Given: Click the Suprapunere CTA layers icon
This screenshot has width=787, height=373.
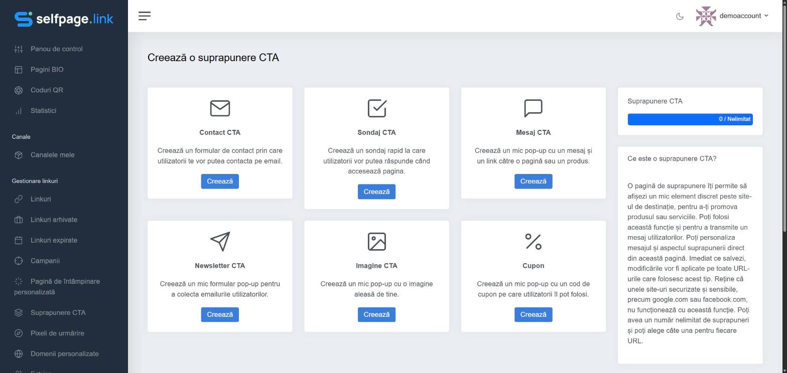Looking at the screenshot, I should point(19,313).
